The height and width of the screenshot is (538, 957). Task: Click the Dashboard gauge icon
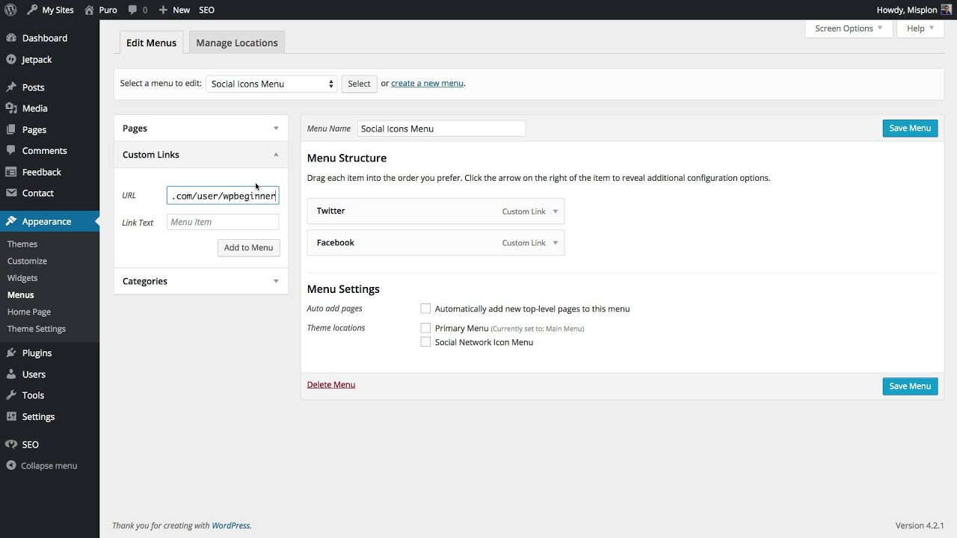tap(11, 38)
